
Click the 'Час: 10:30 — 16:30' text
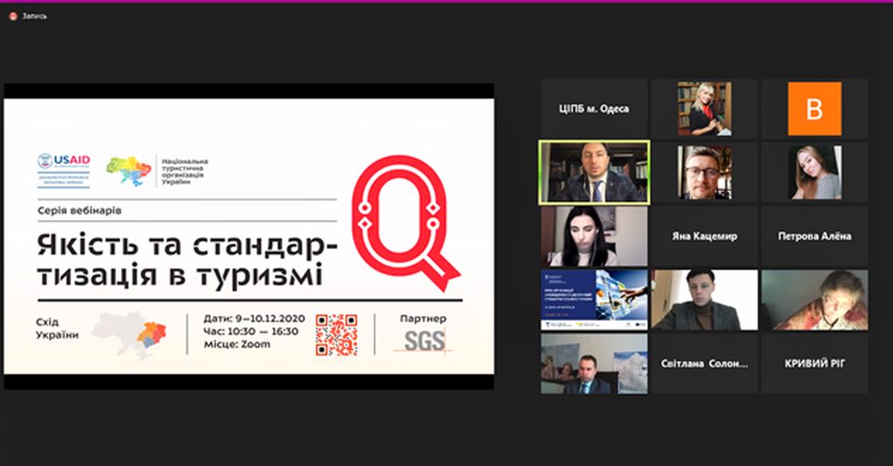point(251,332)
